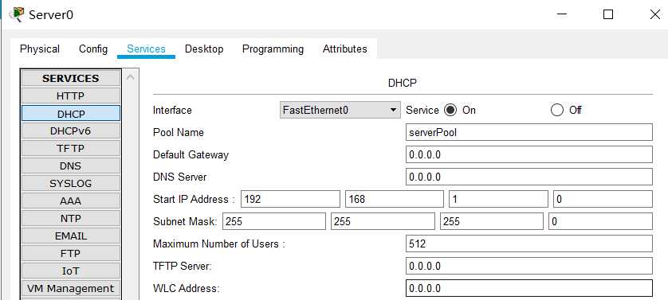Click the WLC Address field
Screen dimensions: 668x300
529,288
